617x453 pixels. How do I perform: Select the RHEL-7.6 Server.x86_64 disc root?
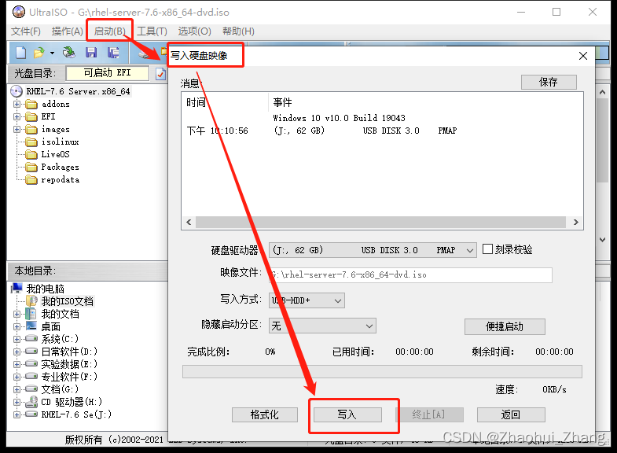[x=78, y=91]
